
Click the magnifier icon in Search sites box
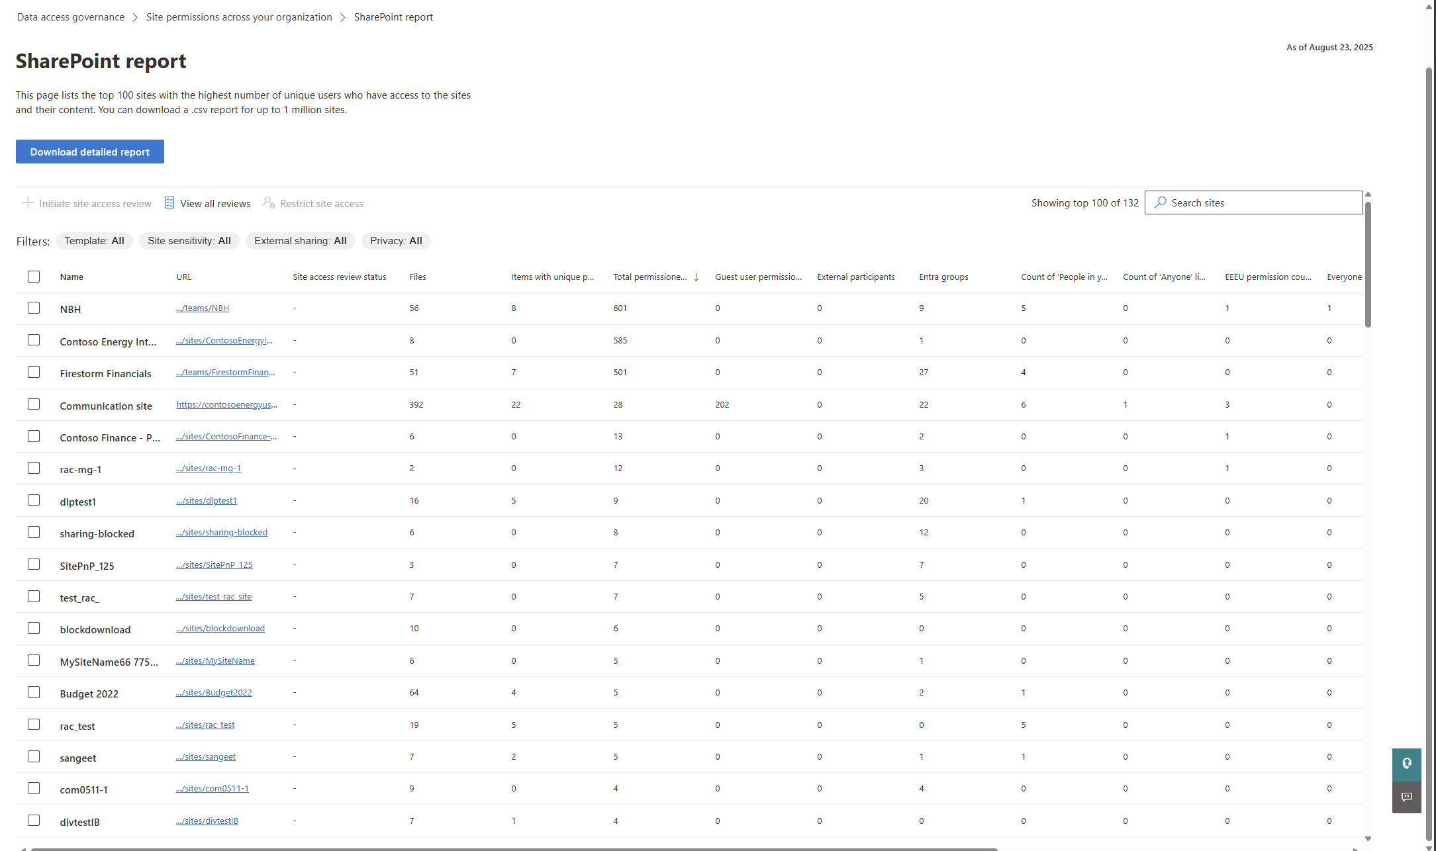pos(1161,202)
